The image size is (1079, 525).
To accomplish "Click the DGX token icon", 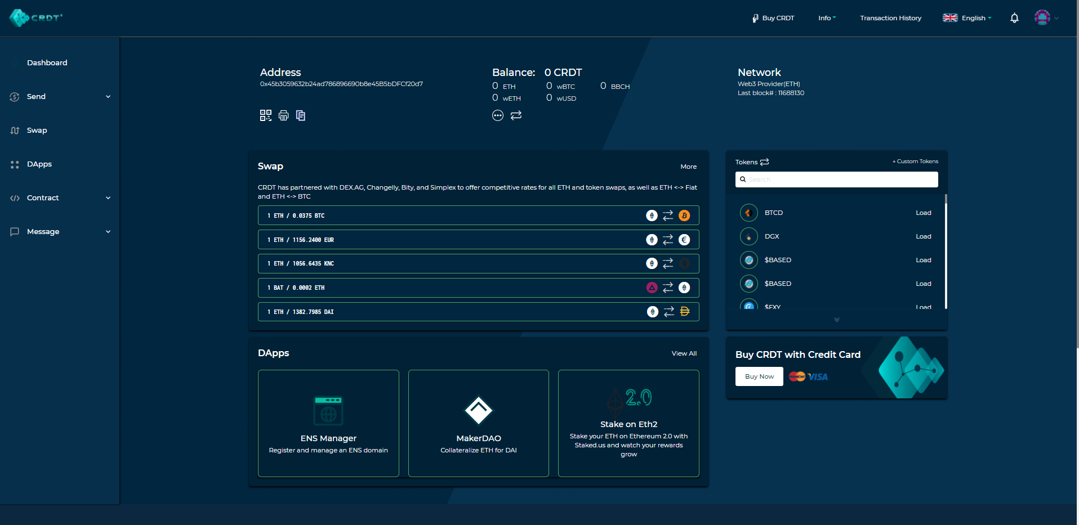I will [x=749, y=236].
